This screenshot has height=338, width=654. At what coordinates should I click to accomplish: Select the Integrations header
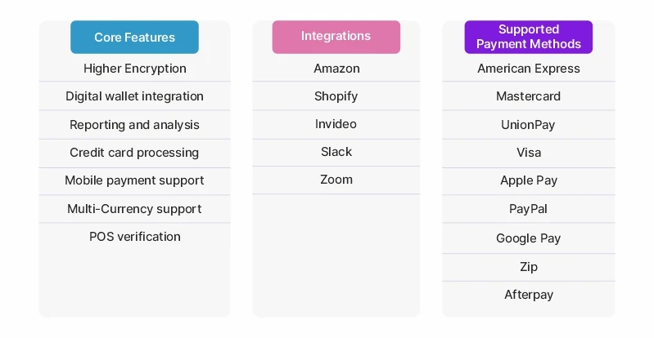(336, 37)
